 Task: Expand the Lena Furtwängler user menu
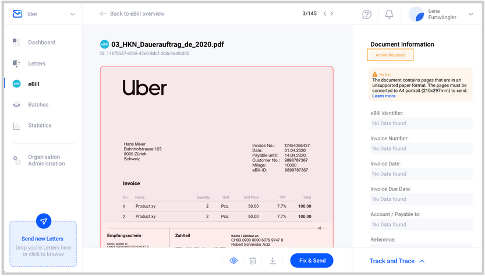coord(471,14)
